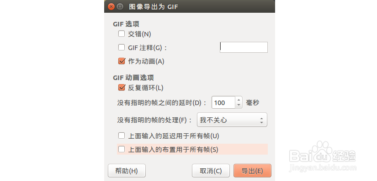Close the 图像导出为 GIF dialog

[x=111, y=7]
